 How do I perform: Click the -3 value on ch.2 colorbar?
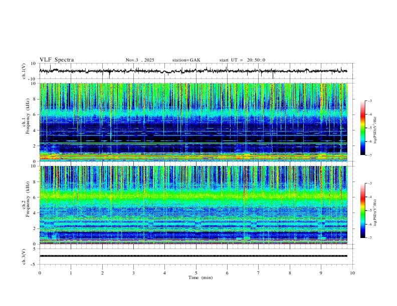click(369, 183)
